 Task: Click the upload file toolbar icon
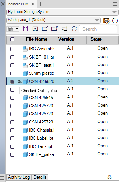35,29
